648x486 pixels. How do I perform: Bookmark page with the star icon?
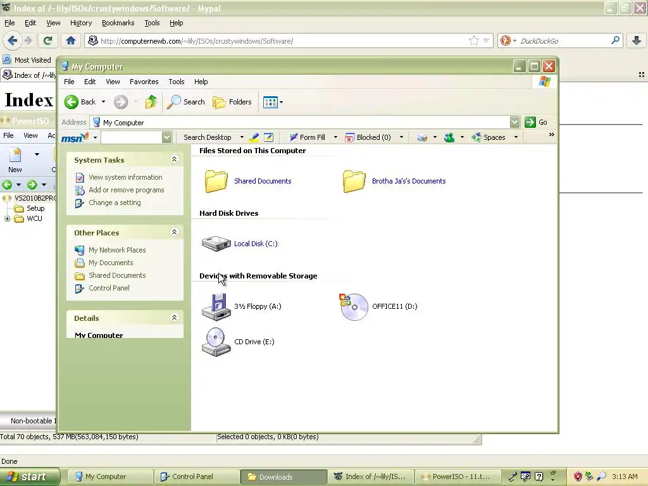[x=473, y=40]
